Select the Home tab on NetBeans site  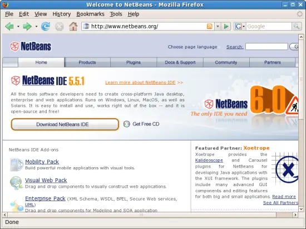[x=41, y=62]
